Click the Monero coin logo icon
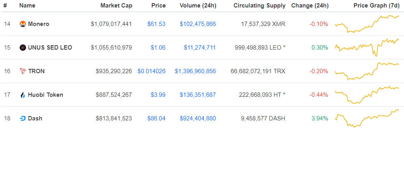This screenshot has width=404, height=192. click(x=23, y=24)
